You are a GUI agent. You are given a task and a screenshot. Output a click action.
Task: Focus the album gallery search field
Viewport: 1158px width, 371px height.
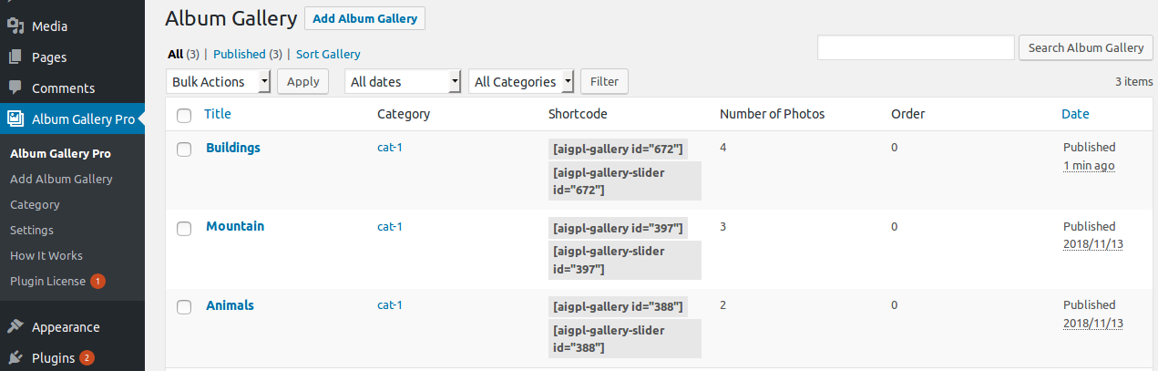(x=916, y=47)
